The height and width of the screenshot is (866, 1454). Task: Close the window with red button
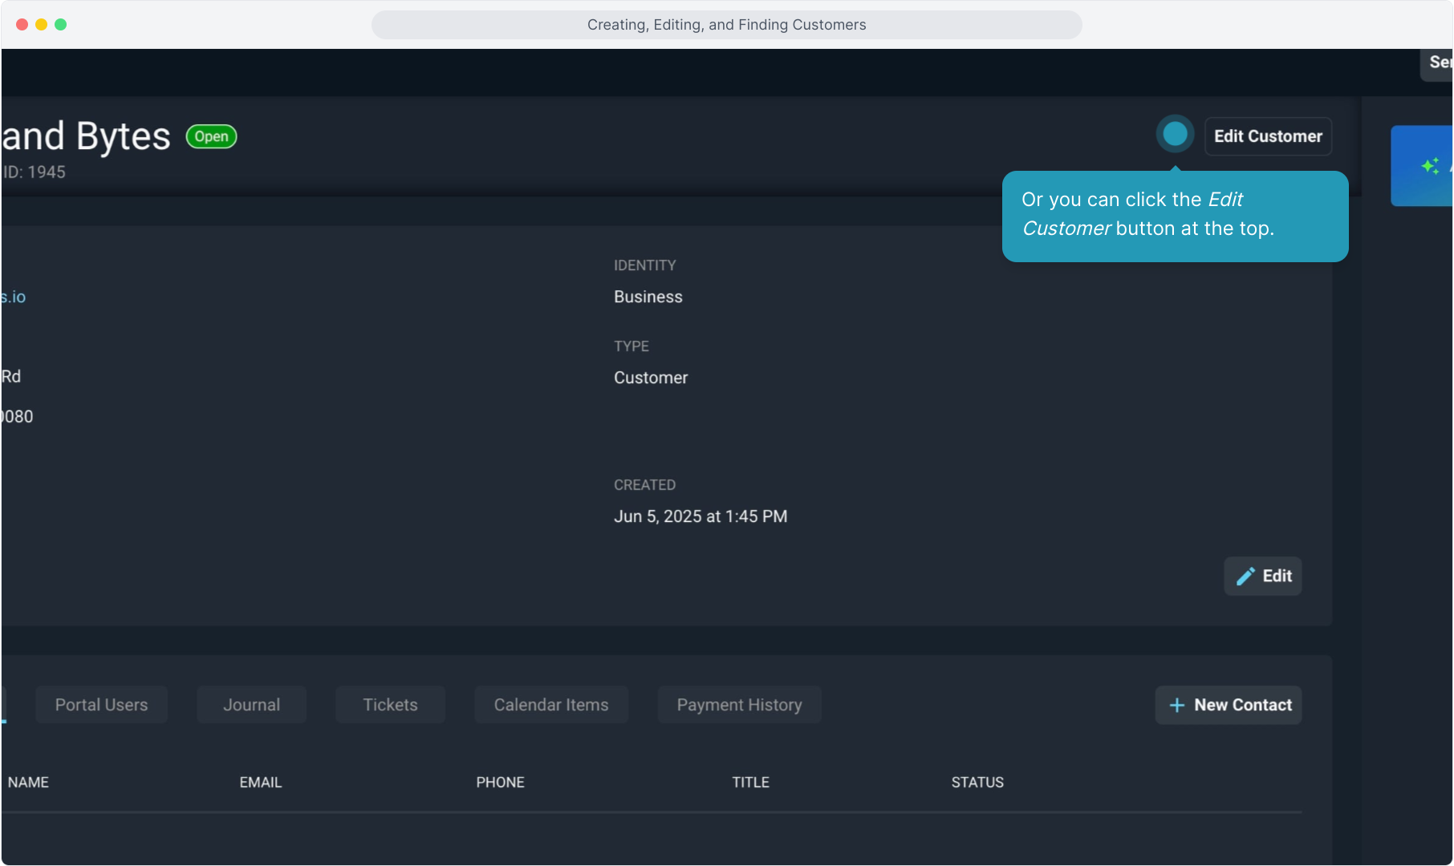click(x=22, y=25)
